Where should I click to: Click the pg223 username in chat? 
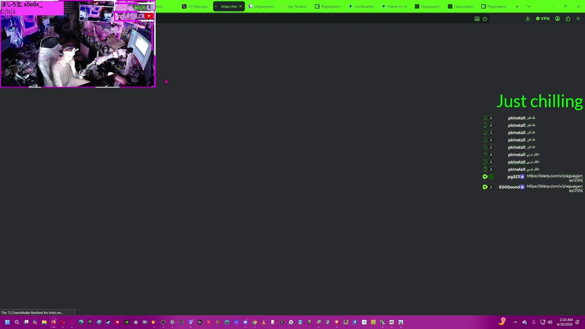[514, 177]
